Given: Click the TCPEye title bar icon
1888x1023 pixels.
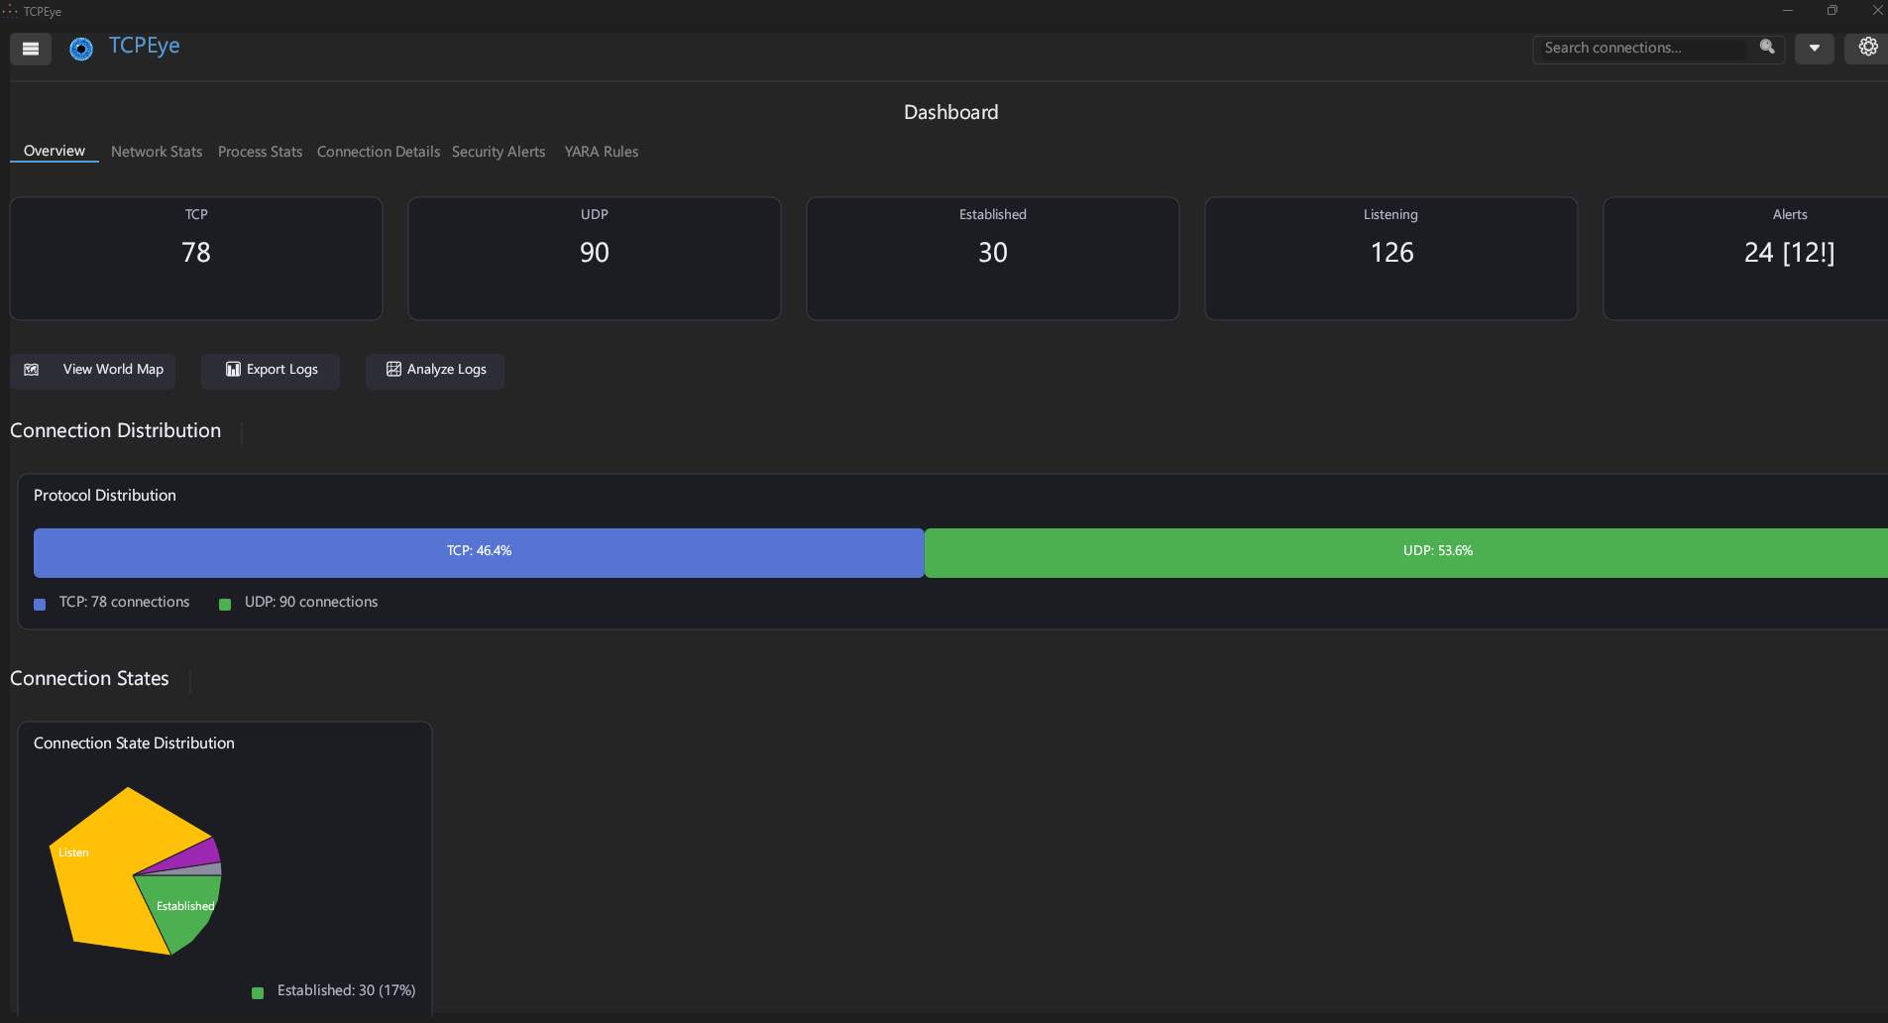Looking at the screenshot, I should click(10, 11).
